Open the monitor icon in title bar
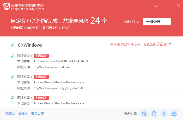 (x=156, y=5)
